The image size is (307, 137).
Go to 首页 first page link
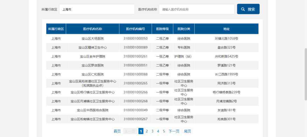coord(117,131)
